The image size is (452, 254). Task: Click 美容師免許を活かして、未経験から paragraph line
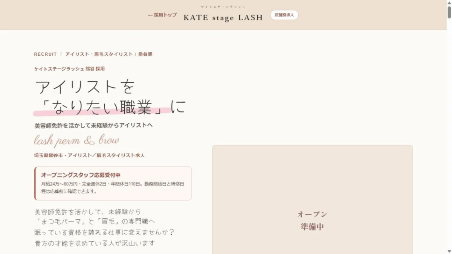[x=88, y=212]
